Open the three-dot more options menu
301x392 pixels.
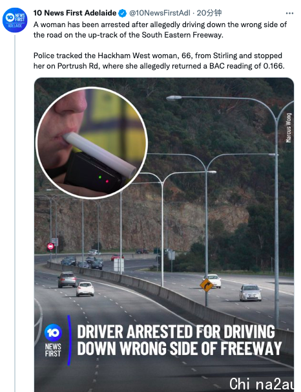[x=289, y=13]
